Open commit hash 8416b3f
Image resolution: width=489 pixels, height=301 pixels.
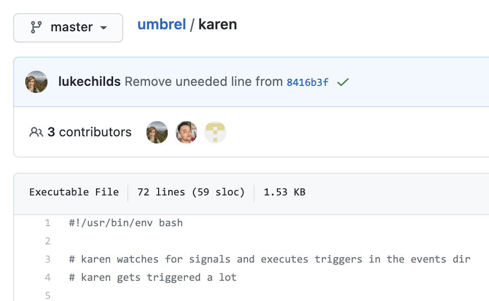coord(308,82)
